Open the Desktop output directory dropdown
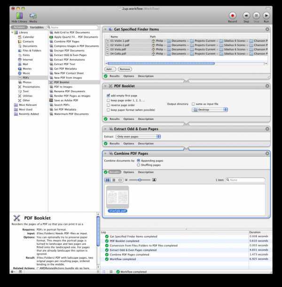This screenshot has width=282, height=287. (x=210, y=110)
